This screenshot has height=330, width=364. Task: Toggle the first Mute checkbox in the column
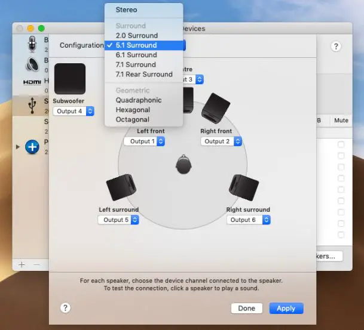pyautogui.click(x=341, y=144)
